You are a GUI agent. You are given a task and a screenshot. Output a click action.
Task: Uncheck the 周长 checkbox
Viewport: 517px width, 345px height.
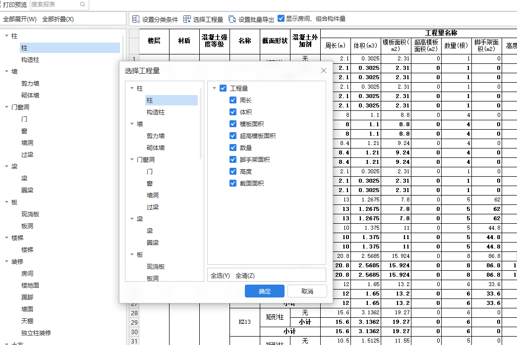coord(233,100)
